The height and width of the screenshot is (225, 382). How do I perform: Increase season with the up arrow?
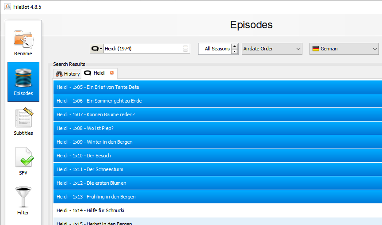pyautogui.click(x=234, y=46)
